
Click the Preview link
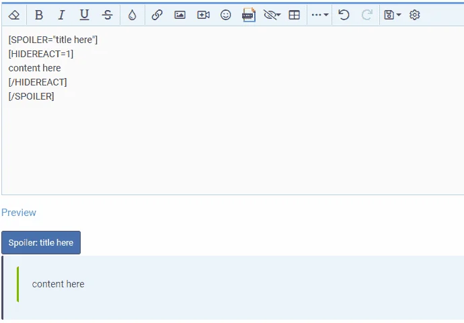[19, 213]
